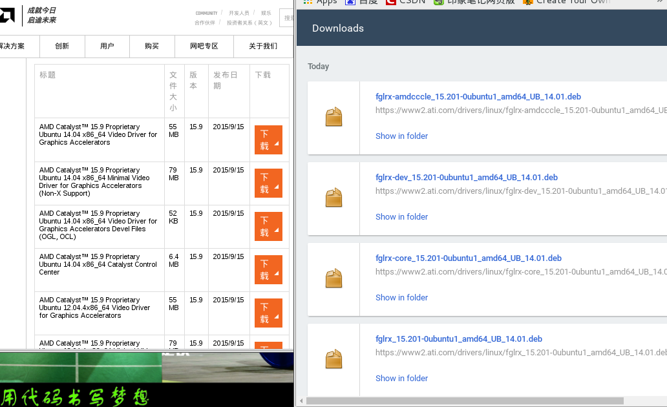
Task: Click the Ubuntu 14.04 Minimal Video Driver title
Action: pos(94,182)
